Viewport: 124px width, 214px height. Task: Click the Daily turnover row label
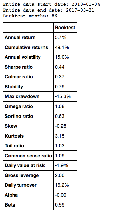point(21,185)
